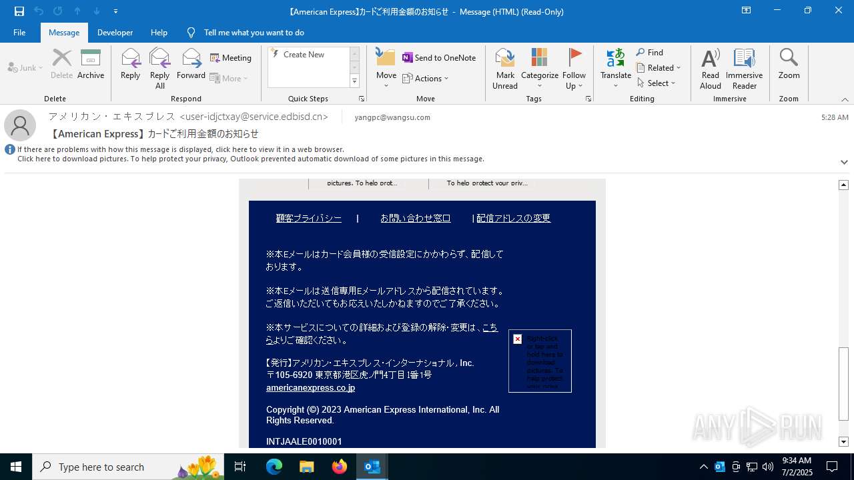This screenshot has width=854, height=480.
Task: Click the Zoom magnifier button
Action: point(789,65)
